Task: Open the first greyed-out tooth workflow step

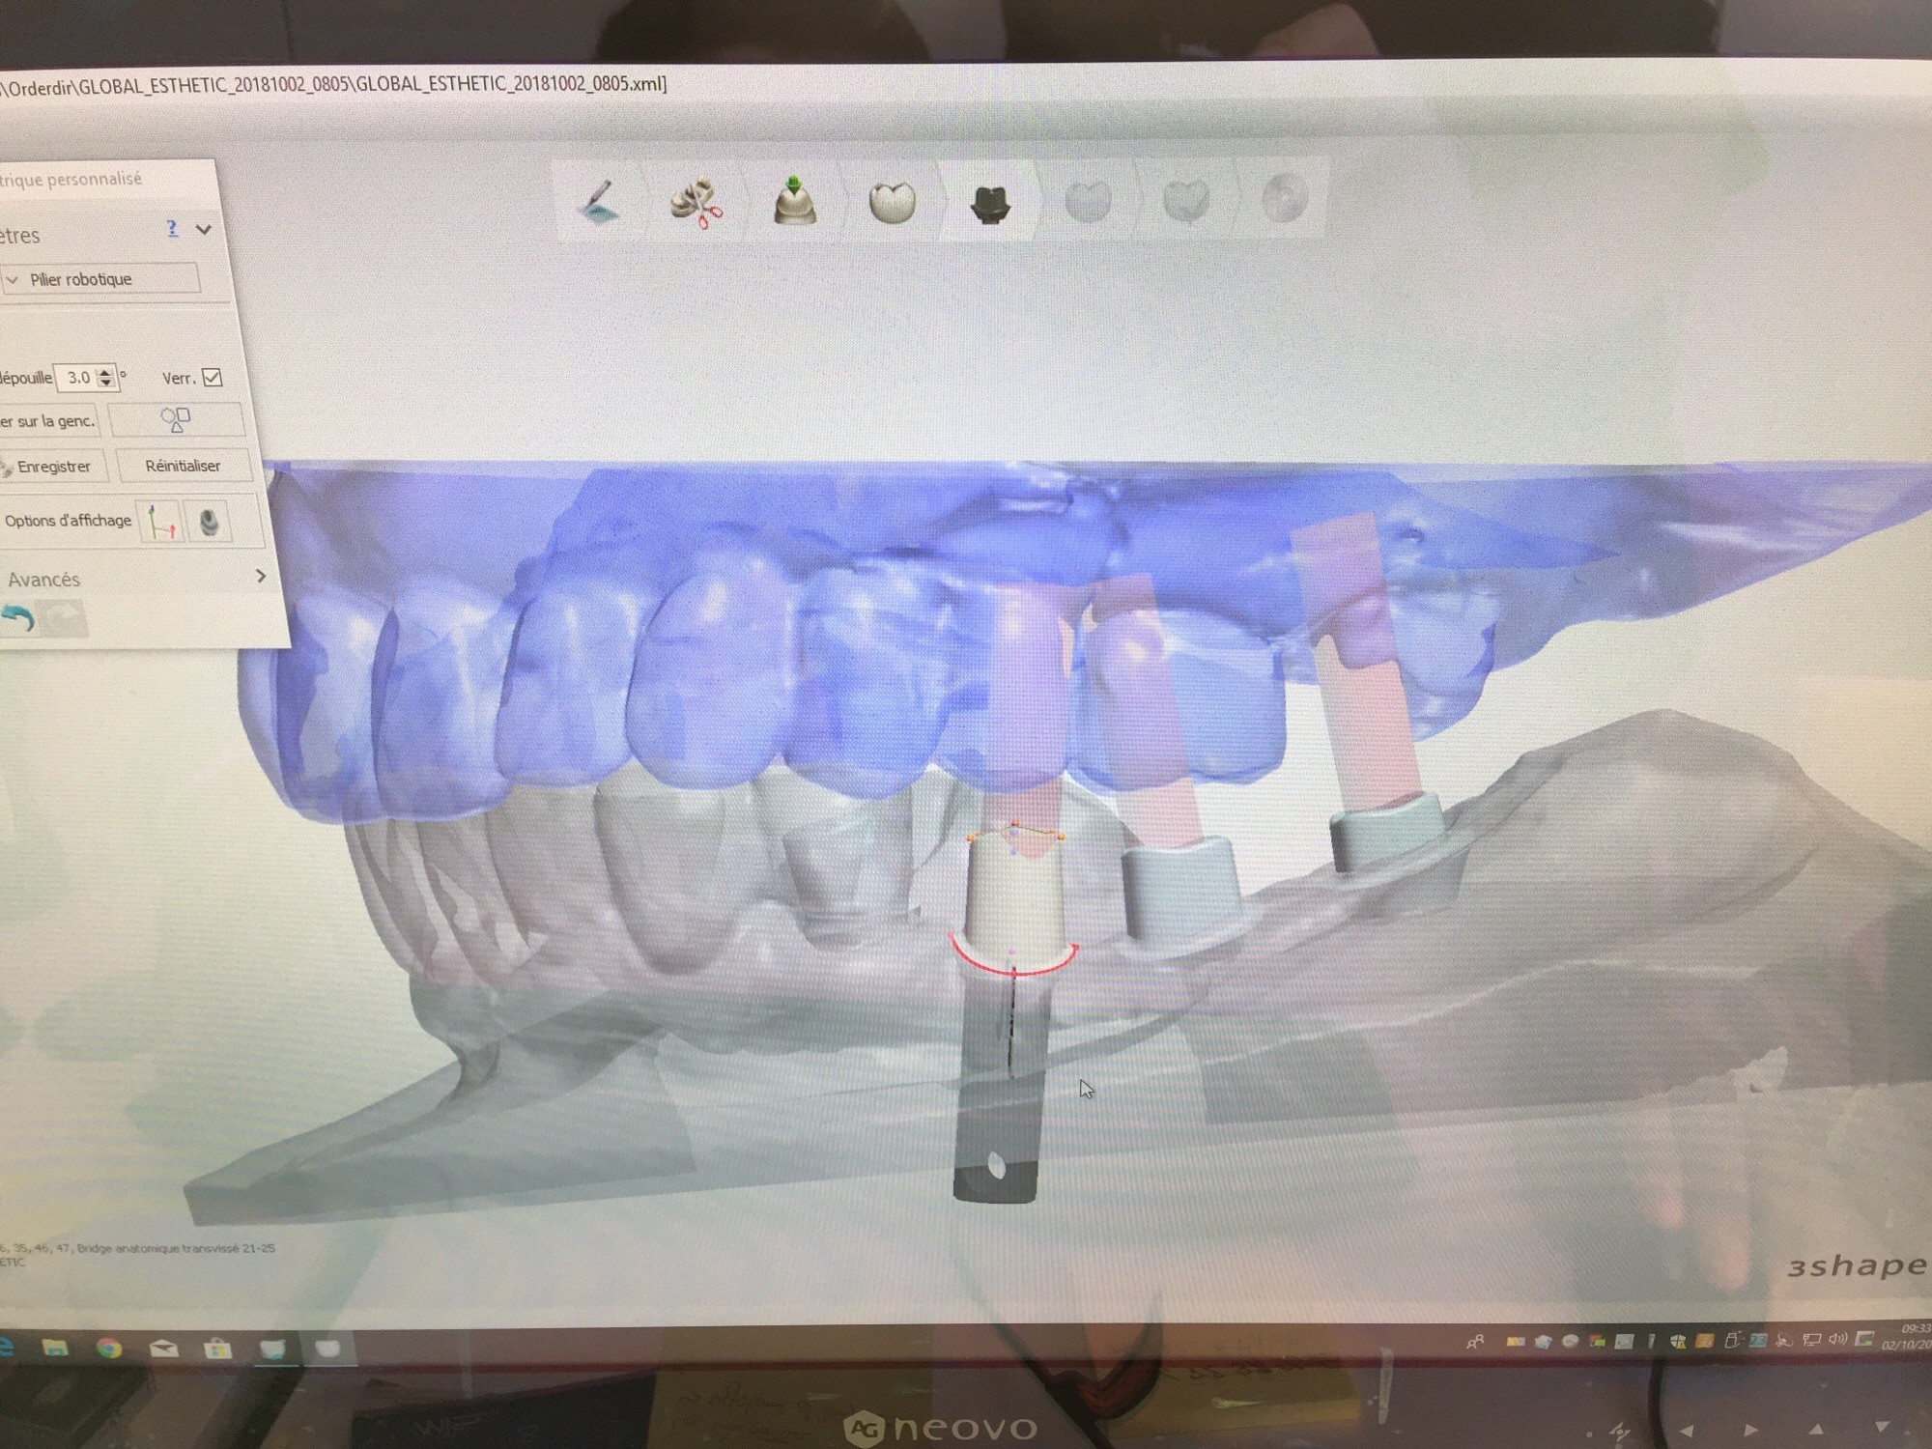Action: coord(1088,202)
